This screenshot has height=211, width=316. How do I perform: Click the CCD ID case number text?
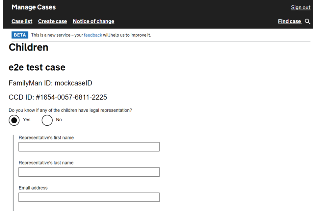coord(58,97)
